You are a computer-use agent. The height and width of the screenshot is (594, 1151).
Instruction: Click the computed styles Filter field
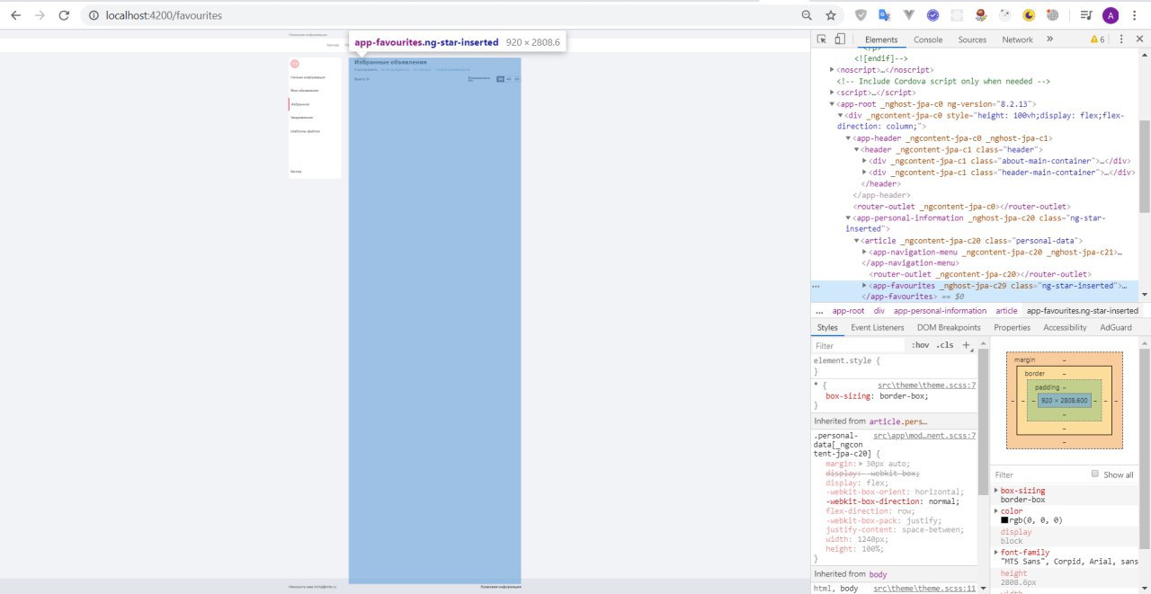click(1039, 474)
